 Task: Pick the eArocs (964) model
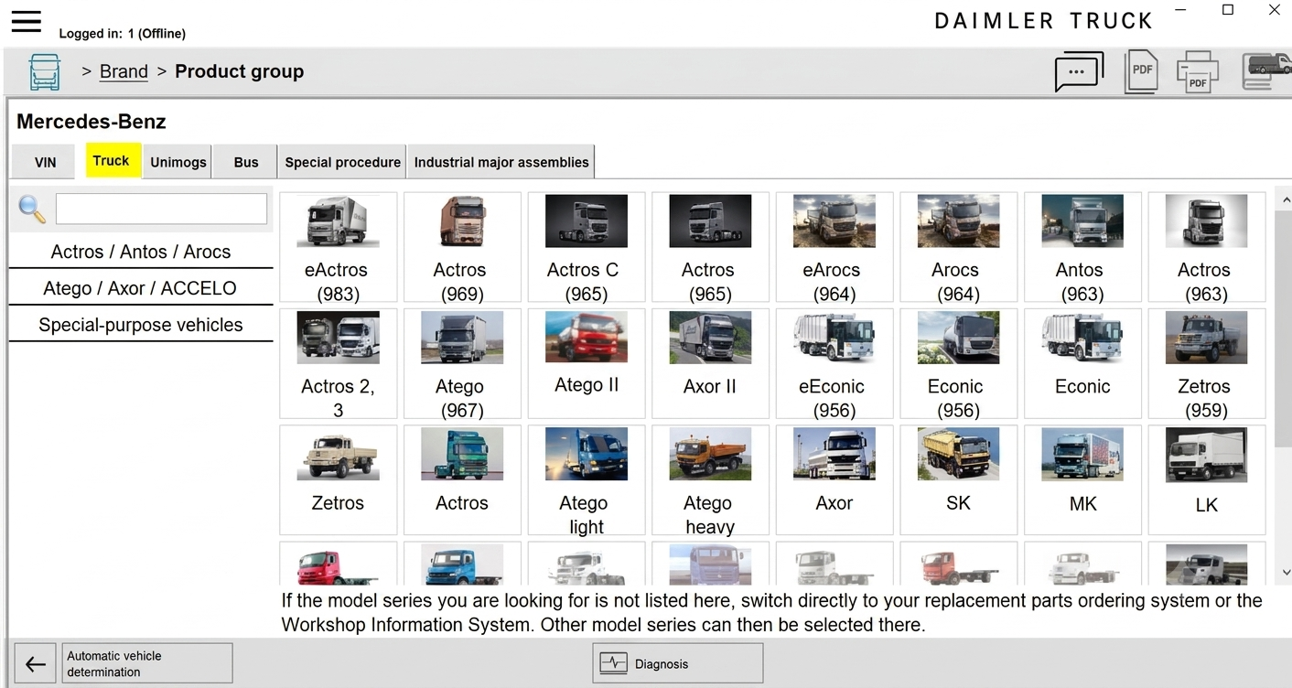[834, 247]
